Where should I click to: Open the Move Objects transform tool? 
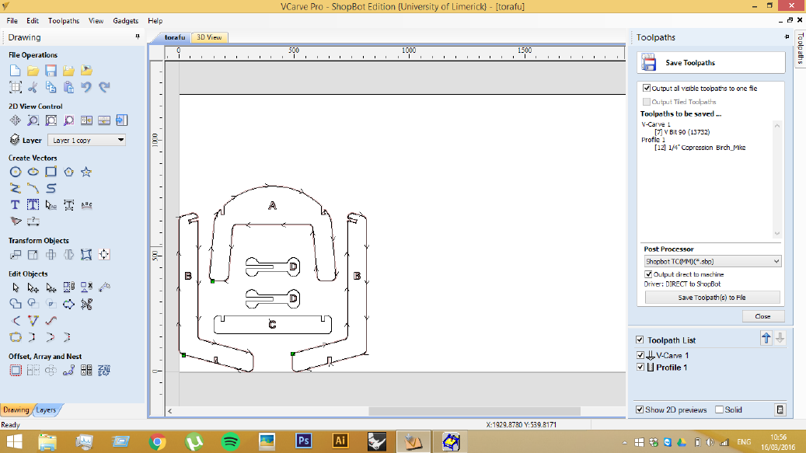(16, 255)
